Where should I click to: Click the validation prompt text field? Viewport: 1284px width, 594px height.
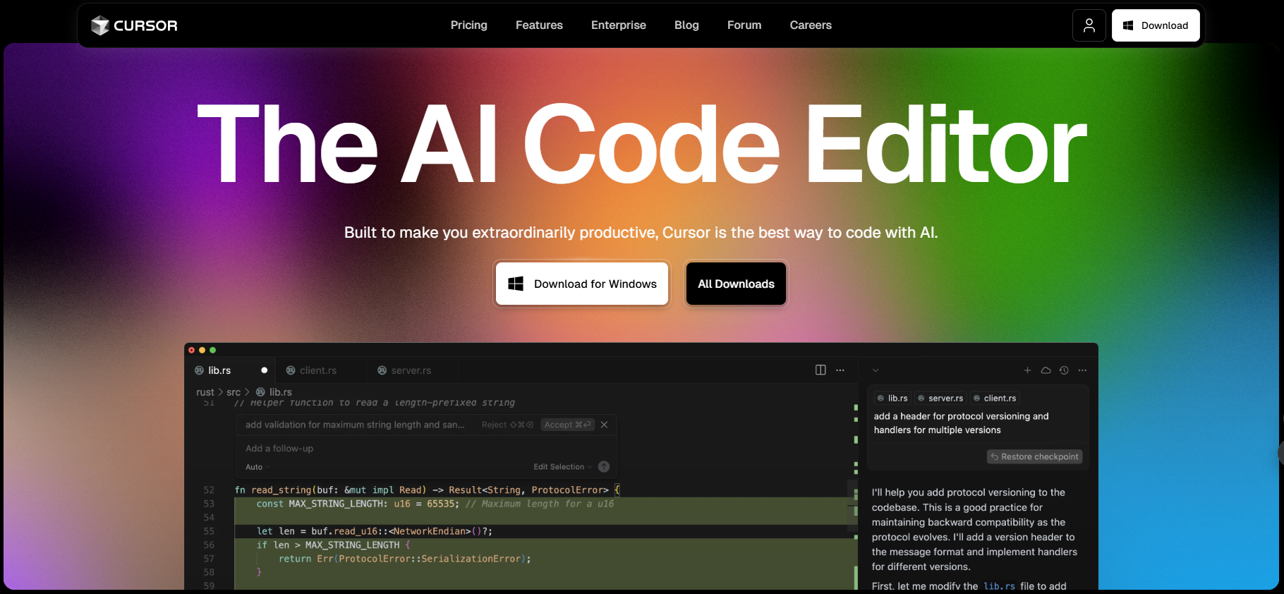coord(355,425)
